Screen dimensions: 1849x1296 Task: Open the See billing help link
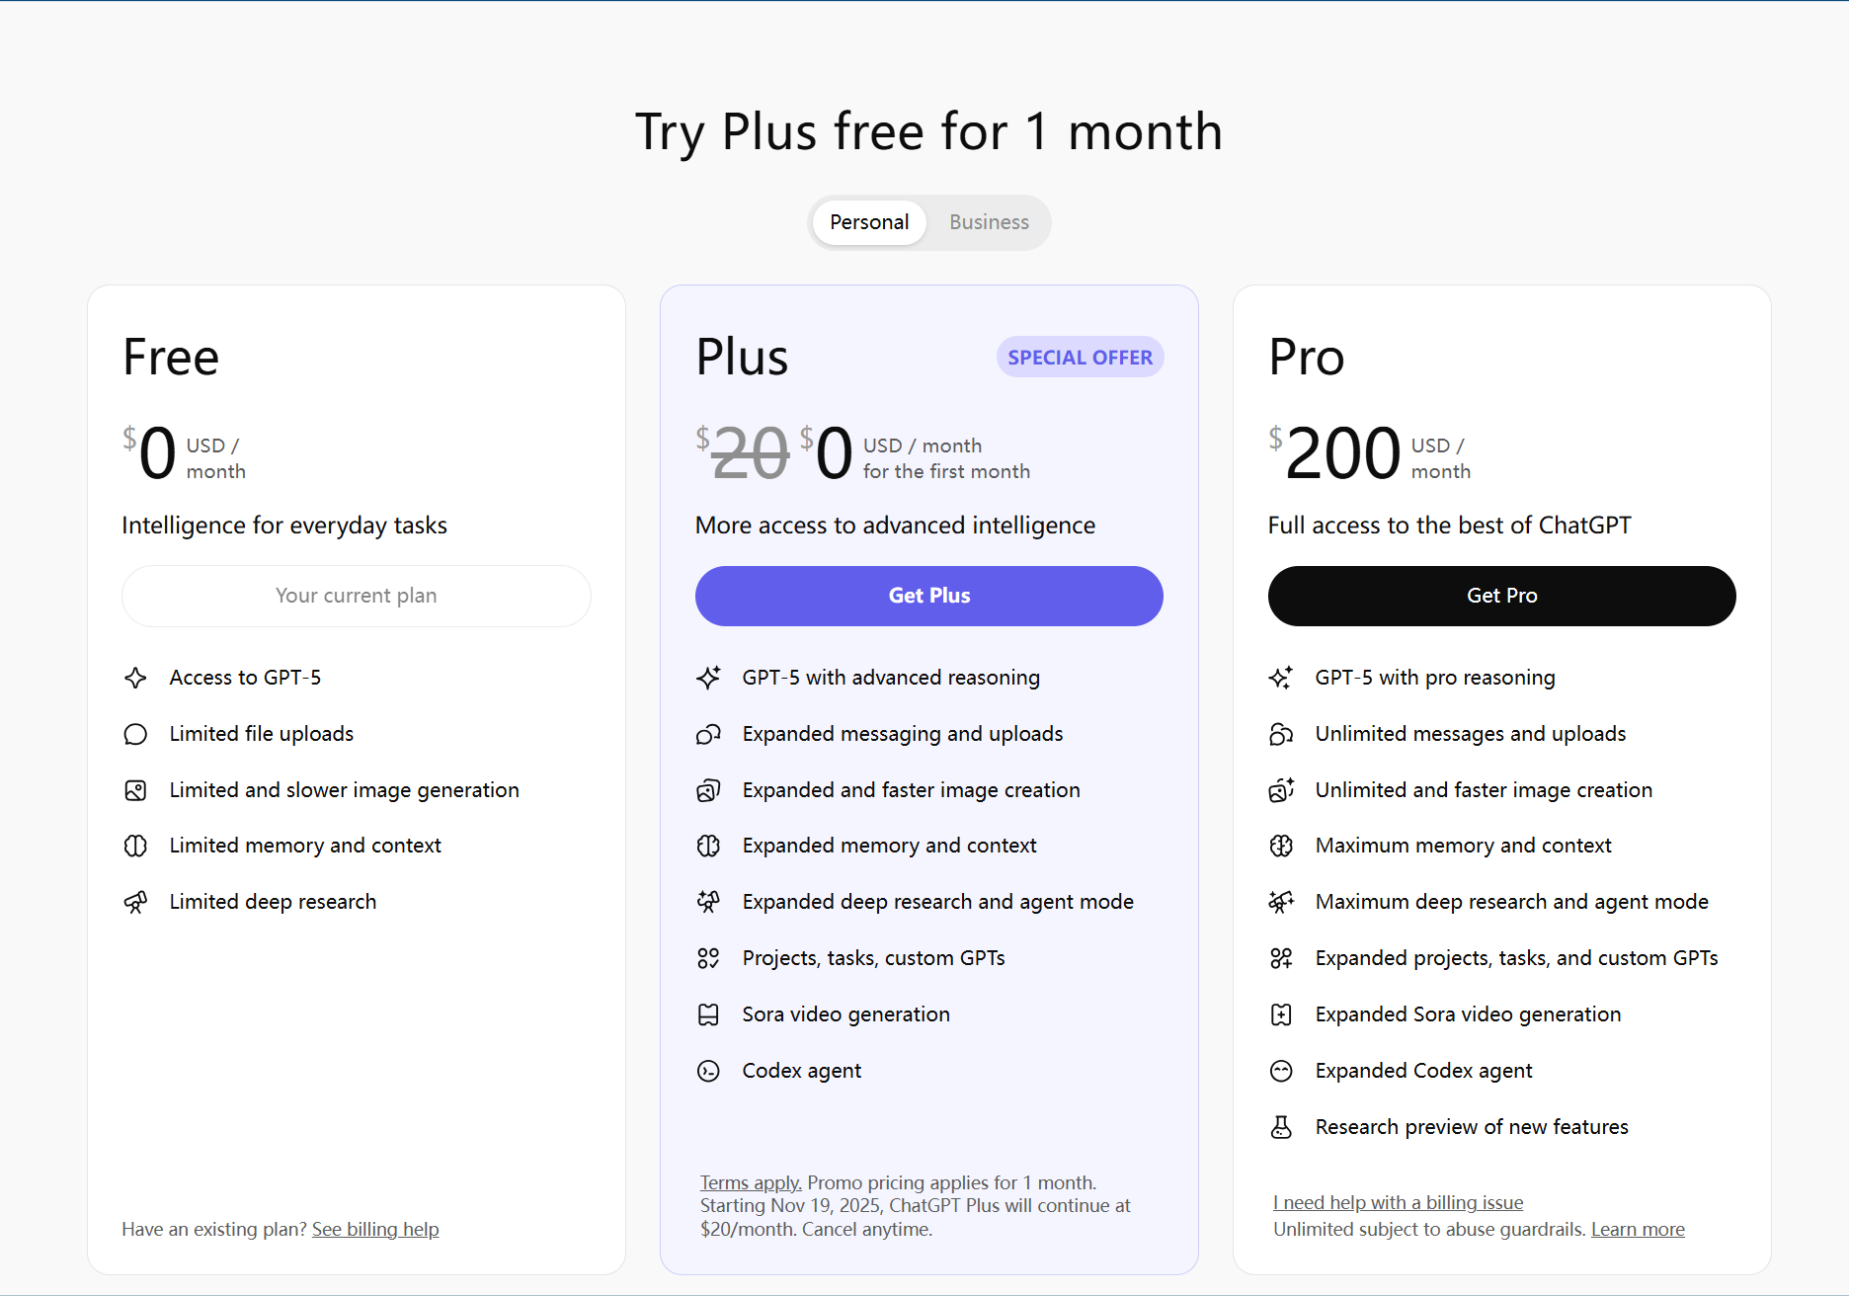(375, 1229)
